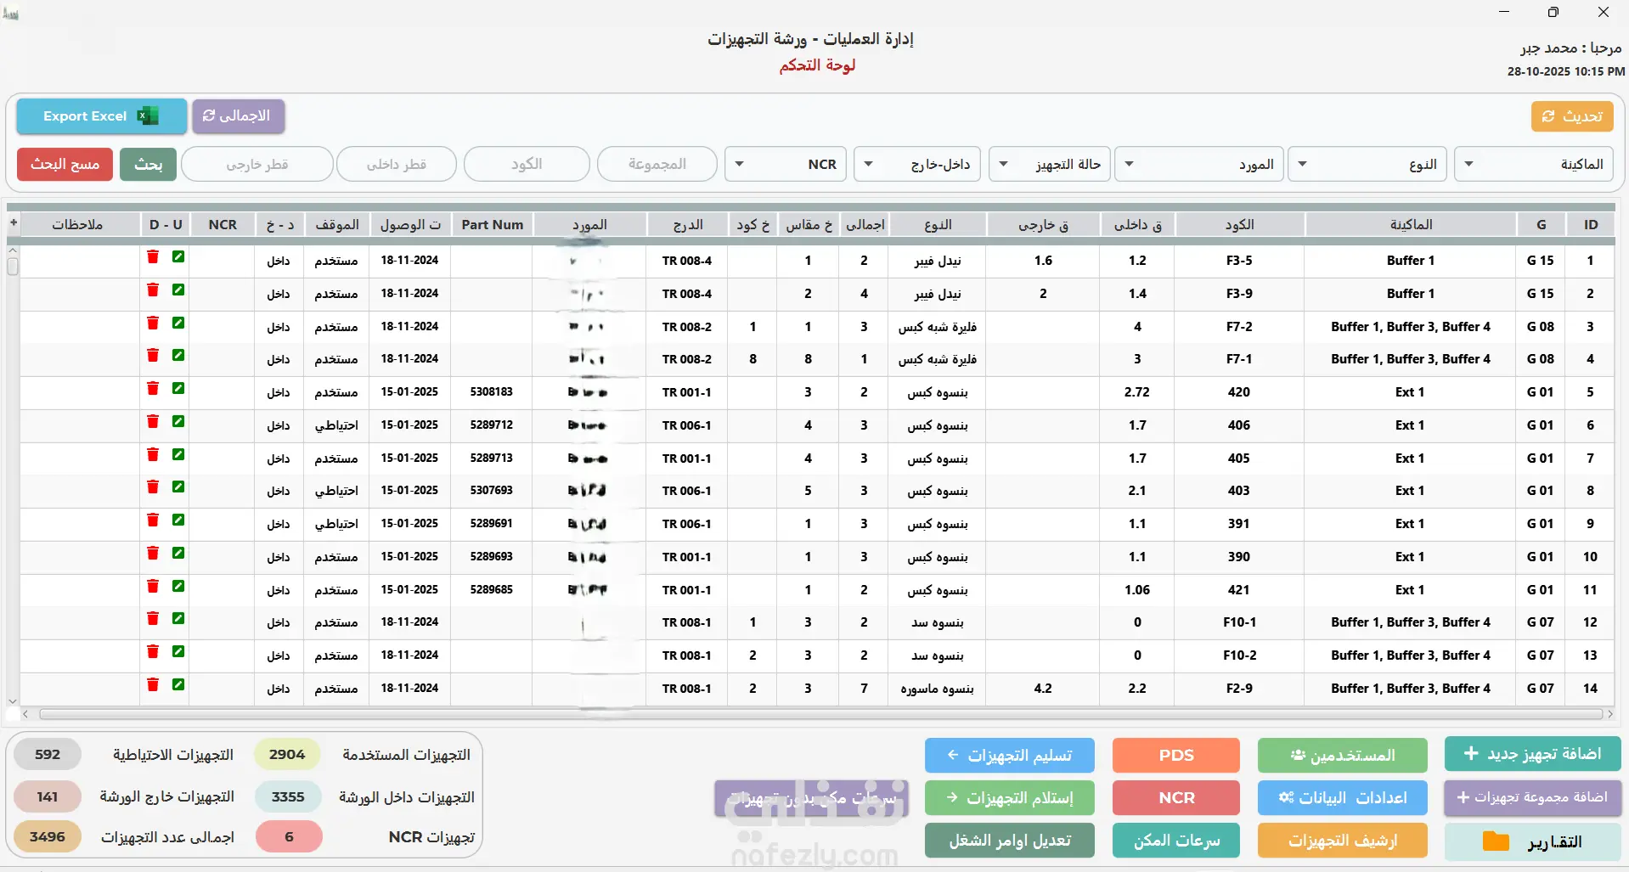This screenshot has height=872, width=1629.
Task: Delete row 2 using the trash icon
Action: (x=153, y=290)
